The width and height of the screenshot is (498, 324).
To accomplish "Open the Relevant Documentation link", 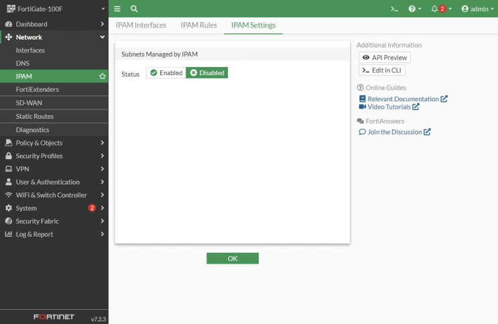I will [x=403, y=99].
